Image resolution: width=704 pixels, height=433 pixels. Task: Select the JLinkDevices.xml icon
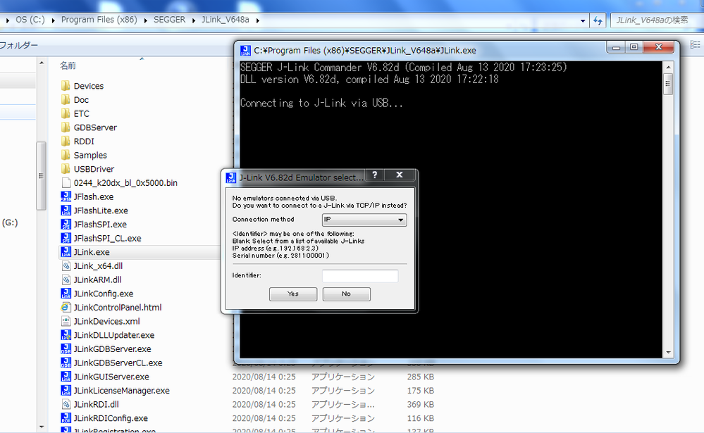[66, 321]
